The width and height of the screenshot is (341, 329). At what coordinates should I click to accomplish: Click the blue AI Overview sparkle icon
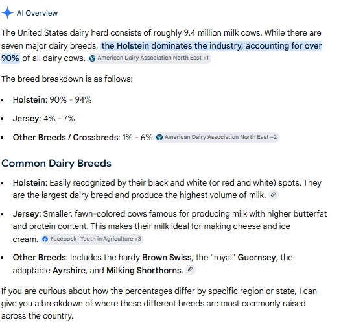(7, 13)
